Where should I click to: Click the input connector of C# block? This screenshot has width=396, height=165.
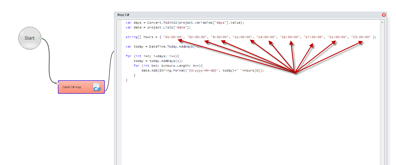coord(58,83)
